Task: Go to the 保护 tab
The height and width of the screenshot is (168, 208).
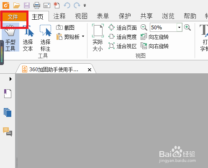Action: 125,16
